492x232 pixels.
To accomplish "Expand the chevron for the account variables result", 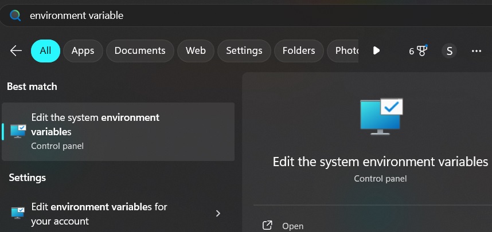I will (218, 214).
